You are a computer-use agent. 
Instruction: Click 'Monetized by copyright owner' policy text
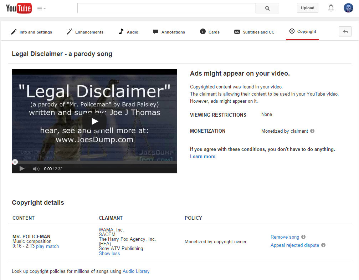pyautogui.click(x=215, y=242)
